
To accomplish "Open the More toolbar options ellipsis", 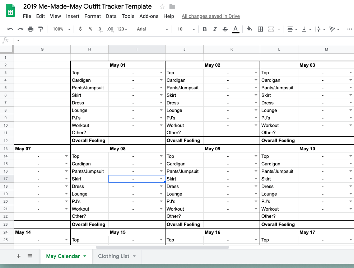I will tap(349, 29).
